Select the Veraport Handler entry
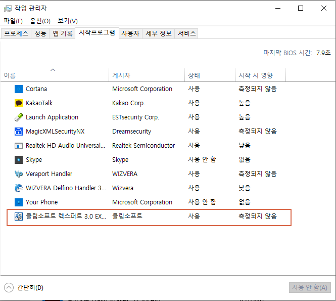336x301 pixels. (49, 174)
